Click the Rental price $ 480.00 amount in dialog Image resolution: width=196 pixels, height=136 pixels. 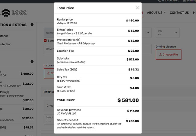tap(132, 21)
